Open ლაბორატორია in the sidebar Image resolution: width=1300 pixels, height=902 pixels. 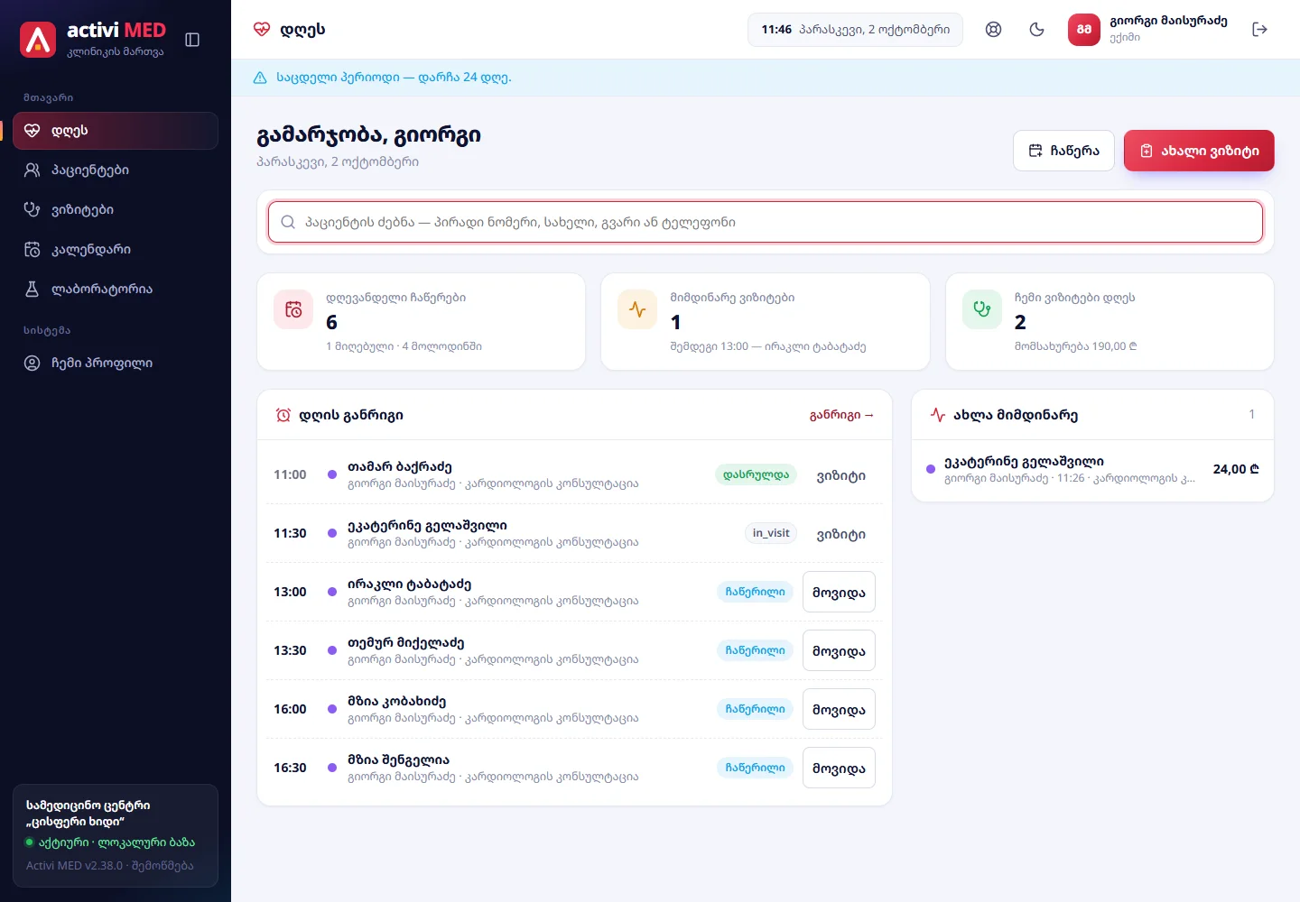click(116, 290)
